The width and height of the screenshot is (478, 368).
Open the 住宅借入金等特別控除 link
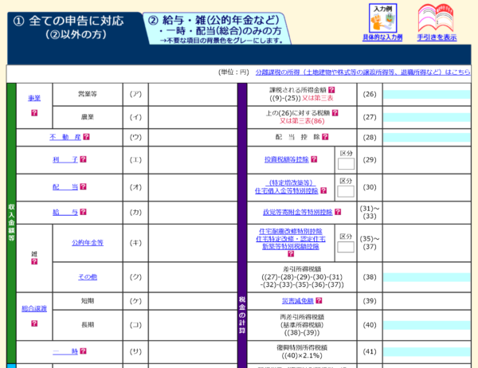pyautogui.click(x=287, y=190)
